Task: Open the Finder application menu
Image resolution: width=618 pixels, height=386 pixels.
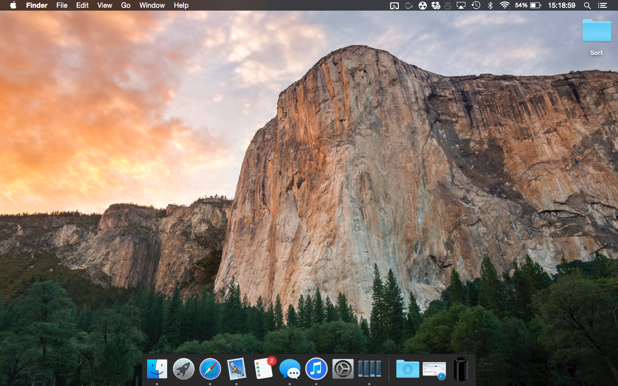Action: pyautogui.click(x=37, y=5)
